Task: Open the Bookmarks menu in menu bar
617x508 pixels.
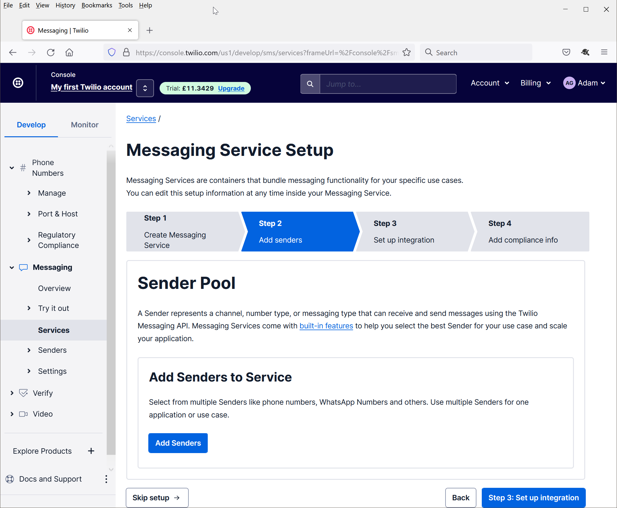Action: tap(97, 5)
